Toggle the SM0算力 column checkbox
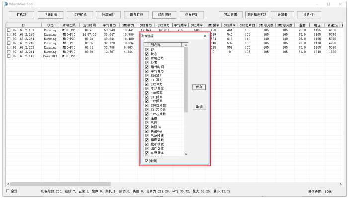The height and width of the screenshot is (198, 348). (x=147, y=75)
